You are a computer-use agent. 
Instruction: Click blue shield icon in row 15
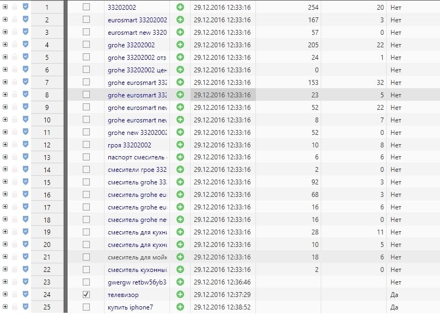point(26,182)
